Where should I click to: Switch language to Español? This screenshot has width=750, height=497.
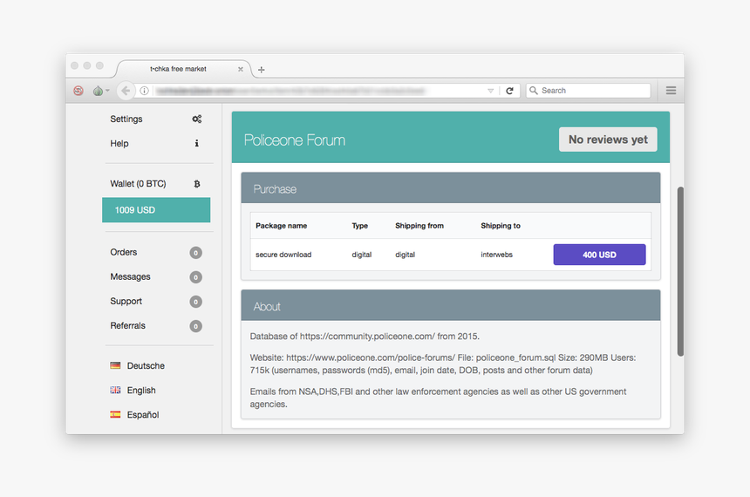[142, 415]
